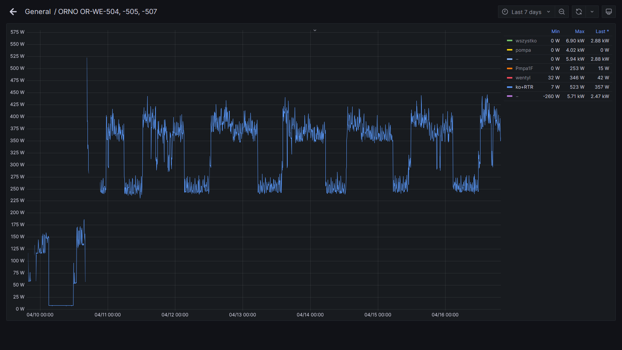Sort legend by Min column

click(555, 31)
